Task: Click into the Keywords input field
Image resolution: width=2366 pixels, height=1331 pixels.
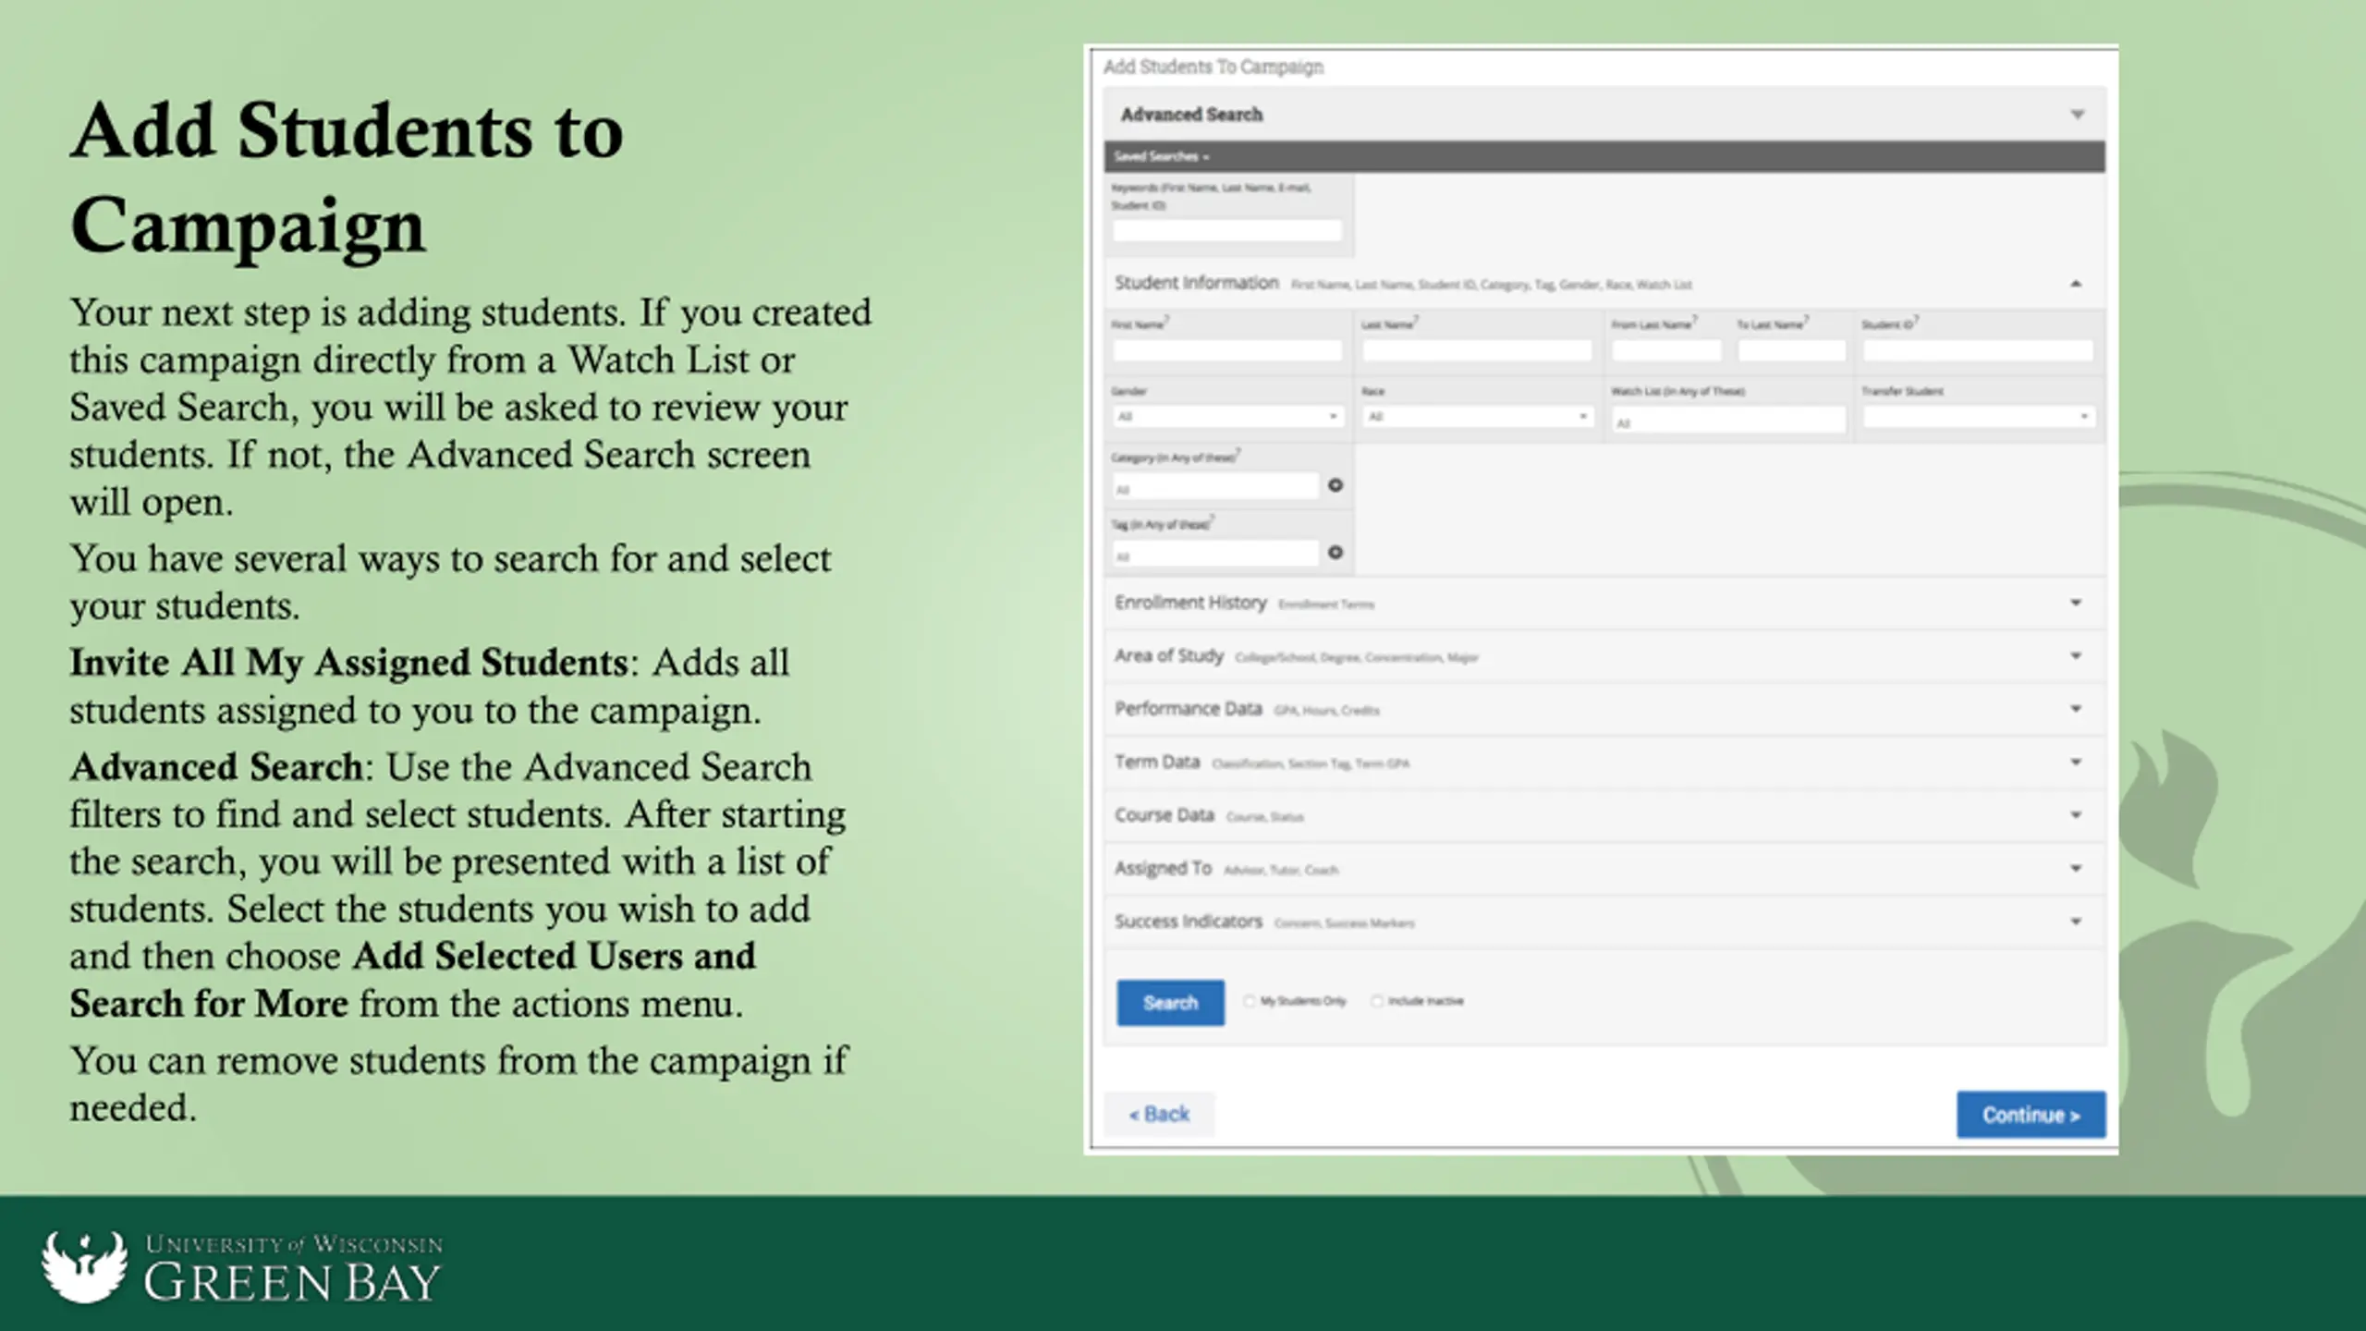Action: 1226,231
